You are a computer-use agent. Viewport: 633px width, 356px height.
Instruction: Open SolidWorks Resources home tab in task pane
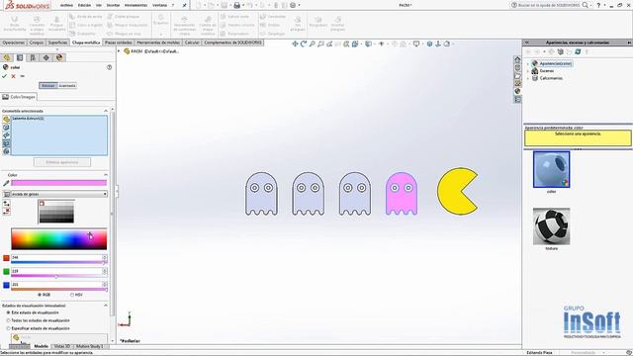pyautogui.click(x=517, y=59)
